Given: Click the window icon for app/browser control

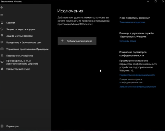Looking at the screenshot, I should [x=2, y=49].
